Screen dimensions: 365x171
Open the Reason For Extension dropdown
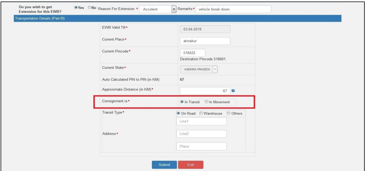tap(174, 9)
